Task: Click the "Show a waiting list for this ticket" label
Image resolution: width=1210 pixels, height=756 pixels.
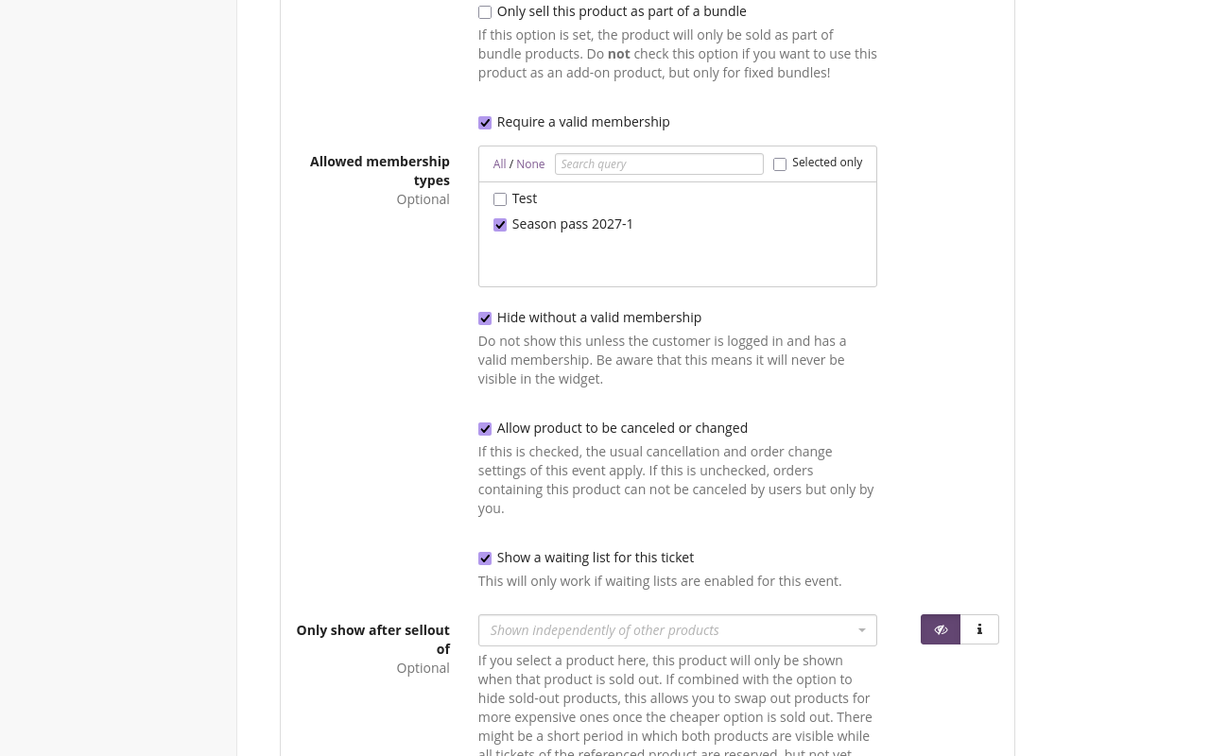Action: (595, 558)
